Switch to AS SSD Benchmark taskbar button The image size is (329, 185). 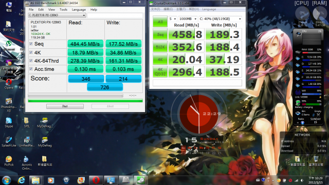(126, 180)
